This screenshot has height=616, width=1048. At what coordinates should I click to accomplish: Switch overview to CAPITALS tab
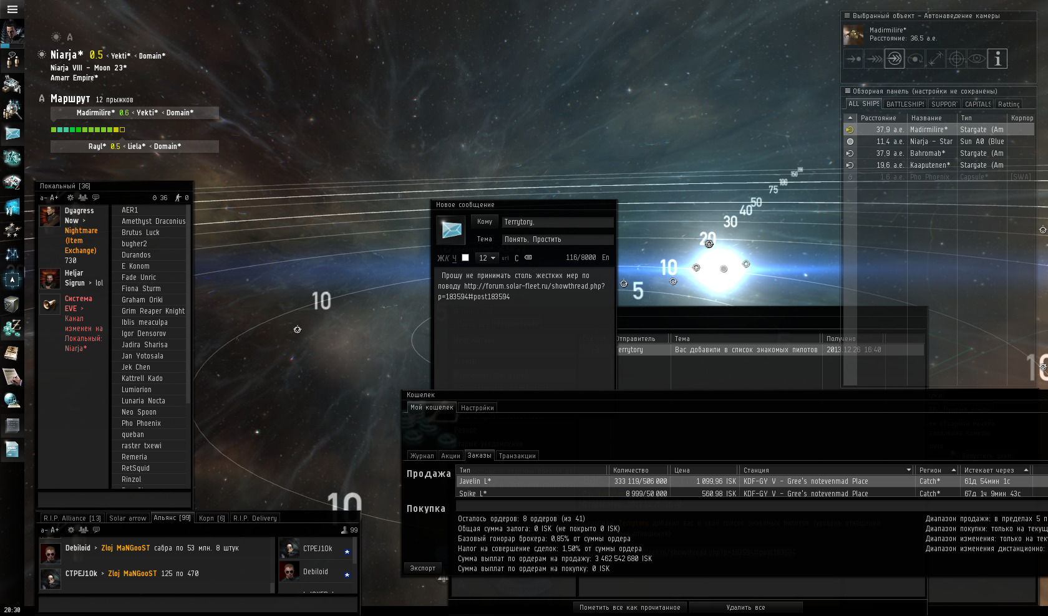point(978,104)
